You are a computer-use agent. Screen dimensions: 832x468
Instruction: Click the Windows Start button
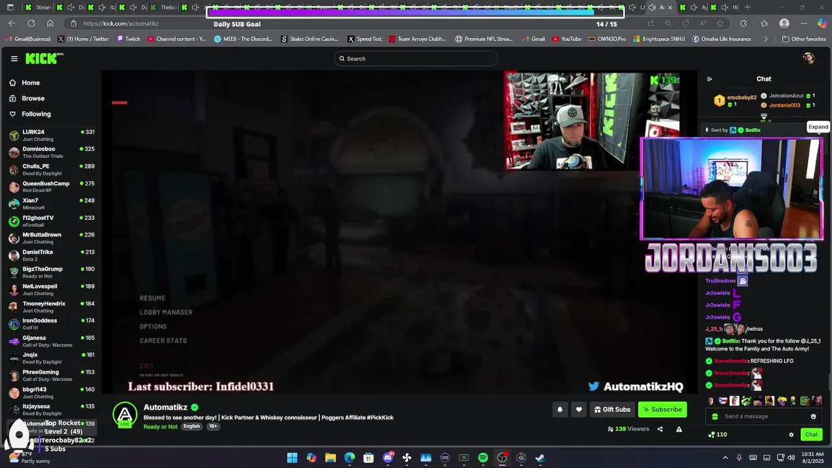292,458
